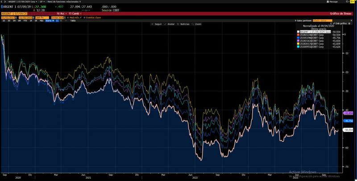Screen dimensions: 357x181
Task: Click the blue 20305198@CBBT legend swatch
Action: (x=299, y=38)
